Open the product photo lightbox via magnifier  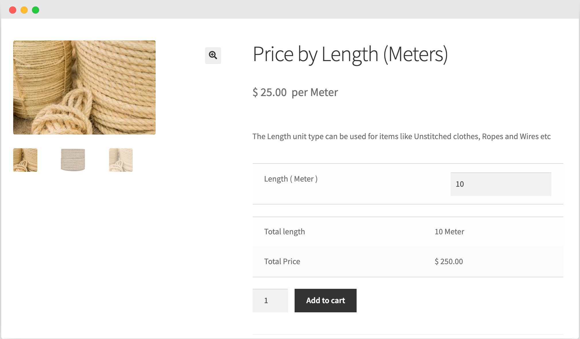tap(213, 55)
